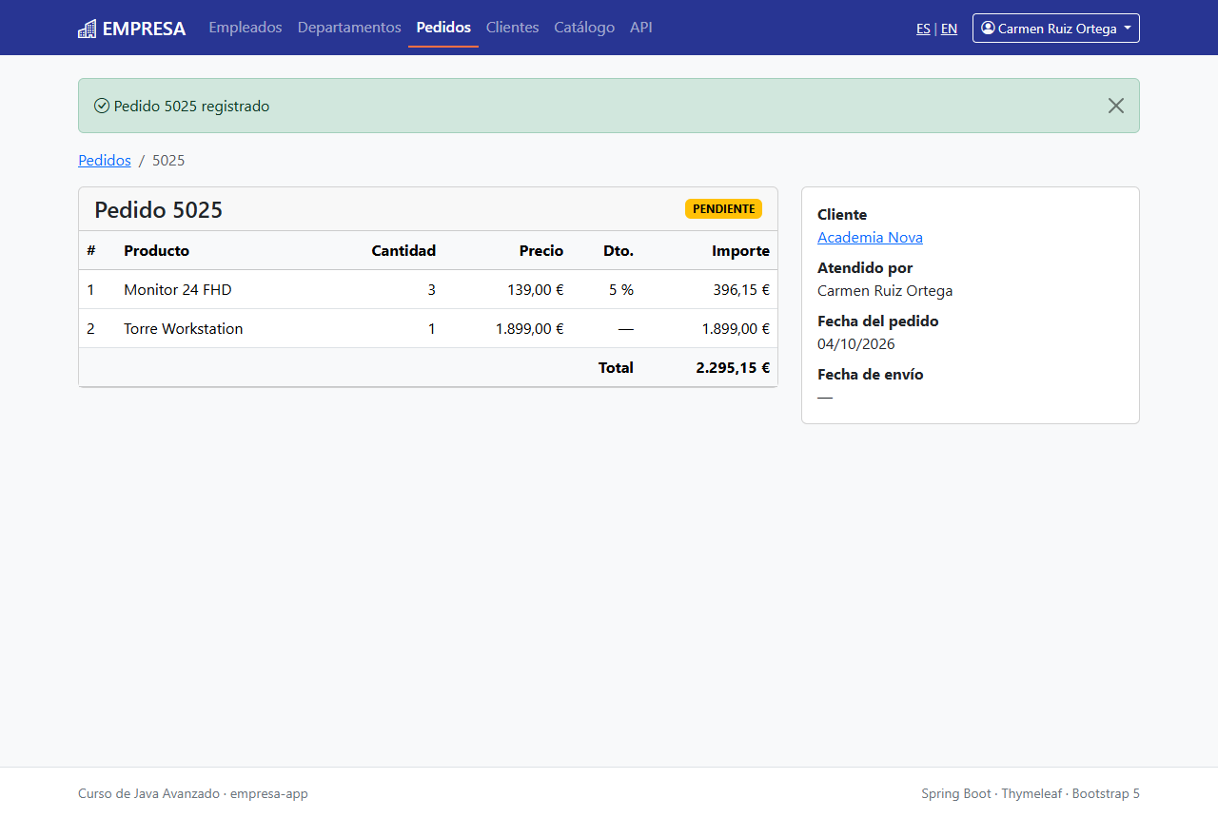Click the PENDIENTE status badge
Image resolution: width=1218 pixels, height=818 pixels.
[723, 209]
